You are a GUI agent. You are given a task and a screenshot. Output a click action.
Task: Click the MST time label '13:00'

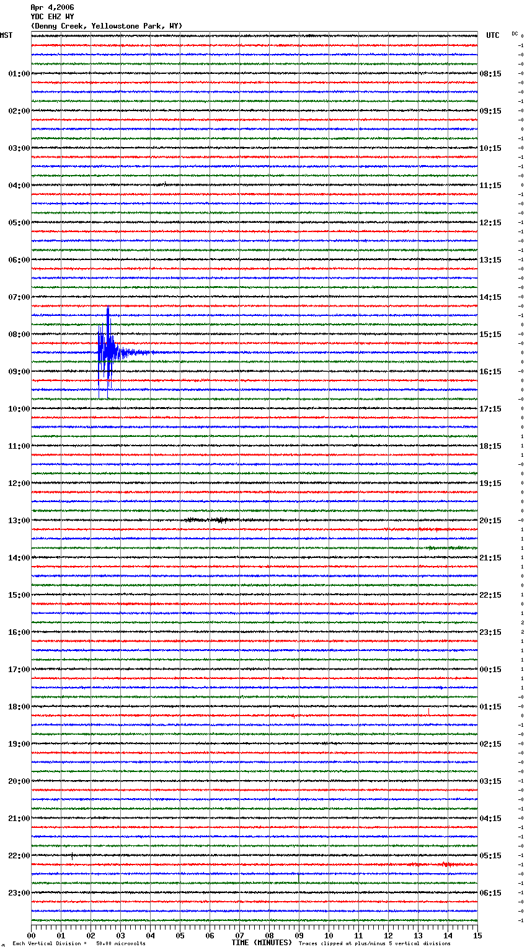(x=19, y=521)
